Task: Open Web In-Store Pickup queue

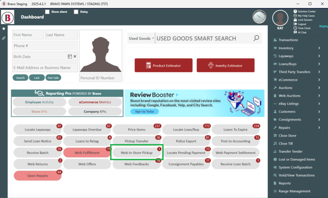Action: [x=137, y=153]
